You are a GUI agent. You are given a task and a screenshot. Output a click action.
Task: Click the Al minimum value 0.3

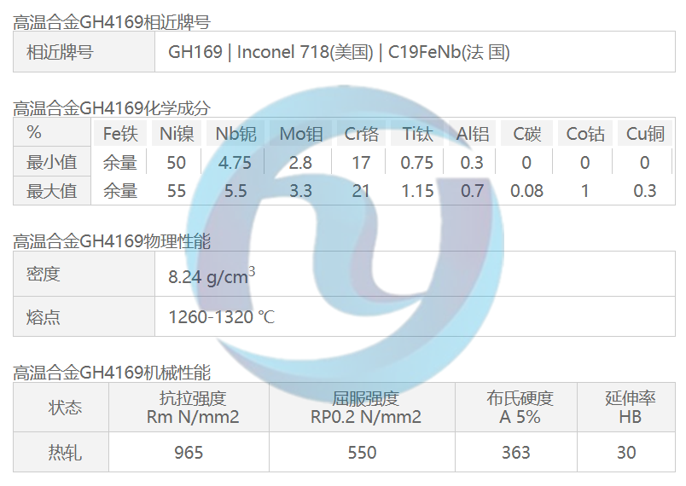coord(472,163)
